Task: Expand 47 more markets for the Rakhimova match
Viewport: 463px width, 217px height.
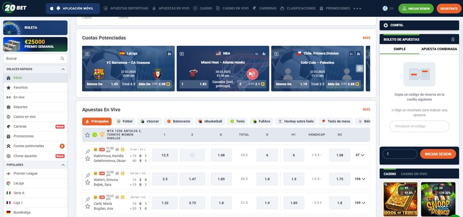Action: 360,155
